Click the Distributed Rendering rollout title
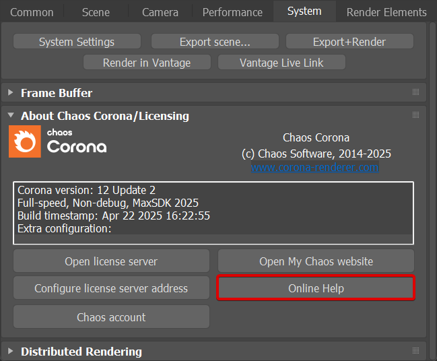The image size is (437, 361). pyautogui.click(x=81, y=352)
